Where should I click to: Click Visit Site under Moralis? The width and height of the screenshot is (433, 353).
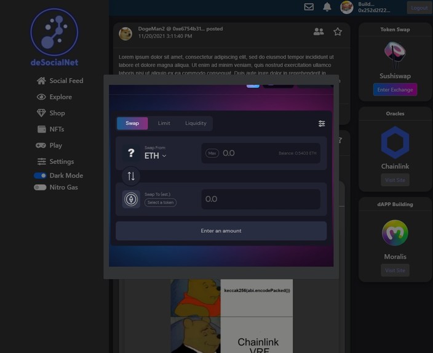click(x=395, y=270)
